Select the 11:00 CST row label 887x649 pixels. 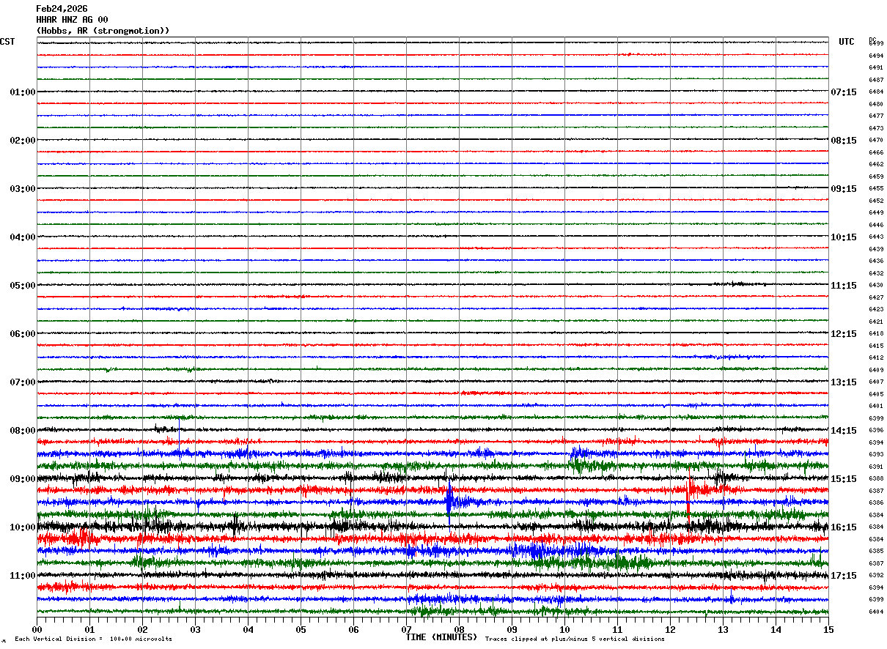coord(22,576)
